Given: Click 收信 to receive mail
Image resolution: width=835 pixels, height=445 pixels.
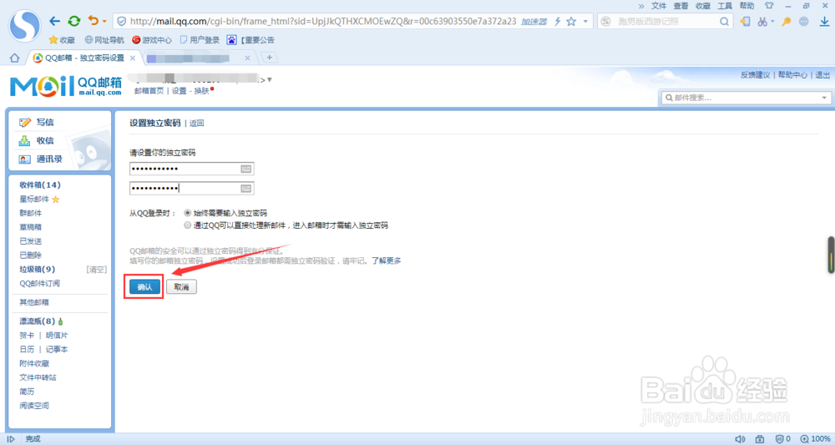Looking at the screenshot, I should 45,140.
